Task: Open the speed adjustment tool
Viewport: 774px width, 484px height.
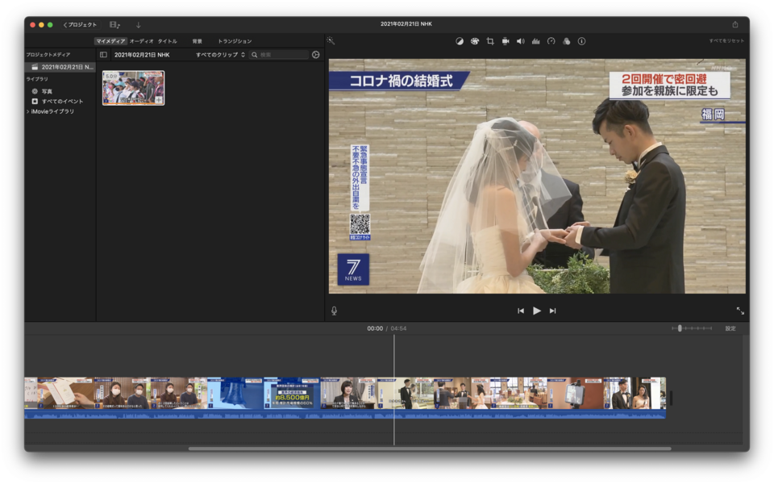Action: coord(551,41)
